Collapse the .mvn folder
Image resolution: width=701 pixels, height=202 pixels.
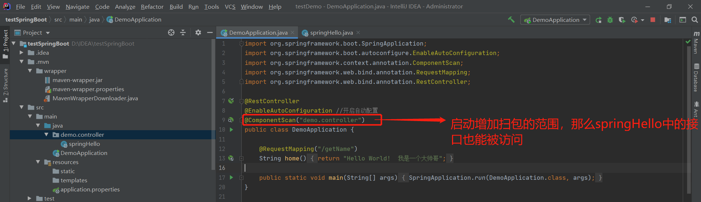pyautogui.click(x=22, y=62)
